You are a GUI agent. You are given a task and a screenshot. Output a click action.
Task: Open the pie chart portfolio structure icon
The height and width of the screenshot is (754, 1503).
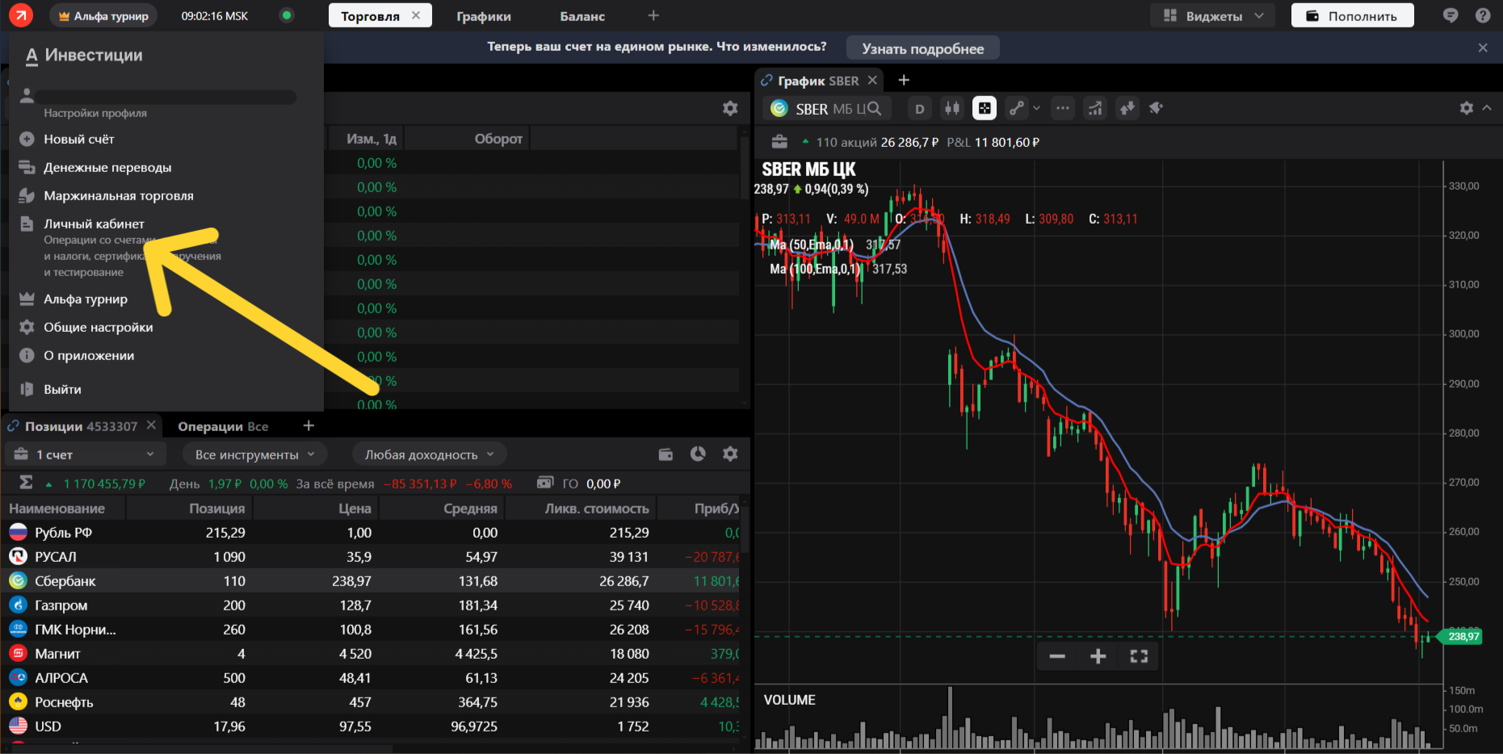pos(698,454)
